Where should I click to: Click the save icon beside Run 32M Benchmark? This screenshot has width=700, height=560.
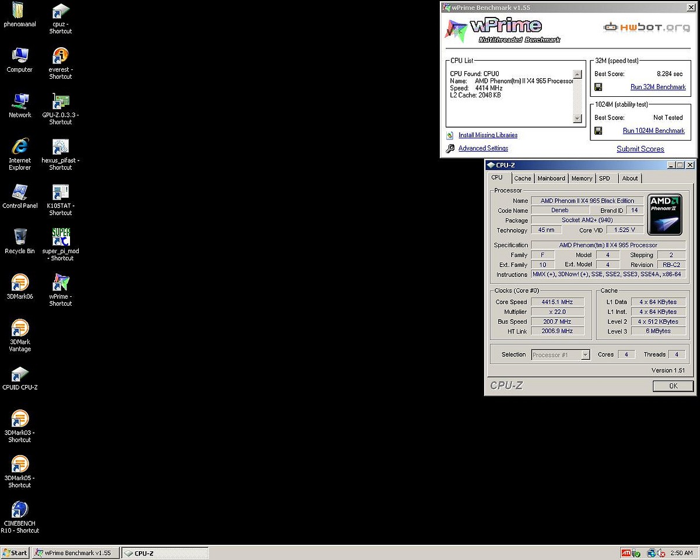598,87
